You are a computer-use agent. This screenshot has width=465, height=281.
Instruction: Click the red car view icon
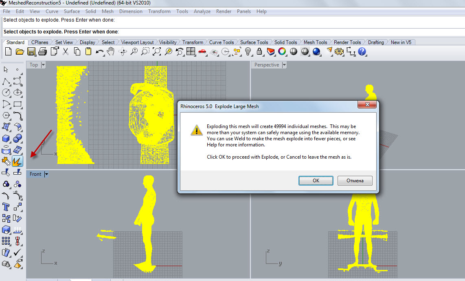pyautogui.click(x=202, y=52)
